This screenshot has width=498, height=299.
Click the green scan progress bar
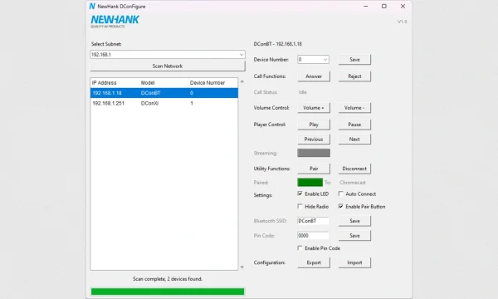[x=168, y=292]
